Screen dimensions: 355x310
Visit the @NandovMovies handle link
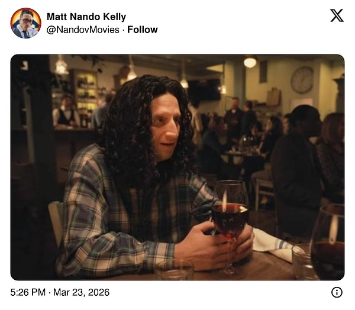tap(83, 30)
